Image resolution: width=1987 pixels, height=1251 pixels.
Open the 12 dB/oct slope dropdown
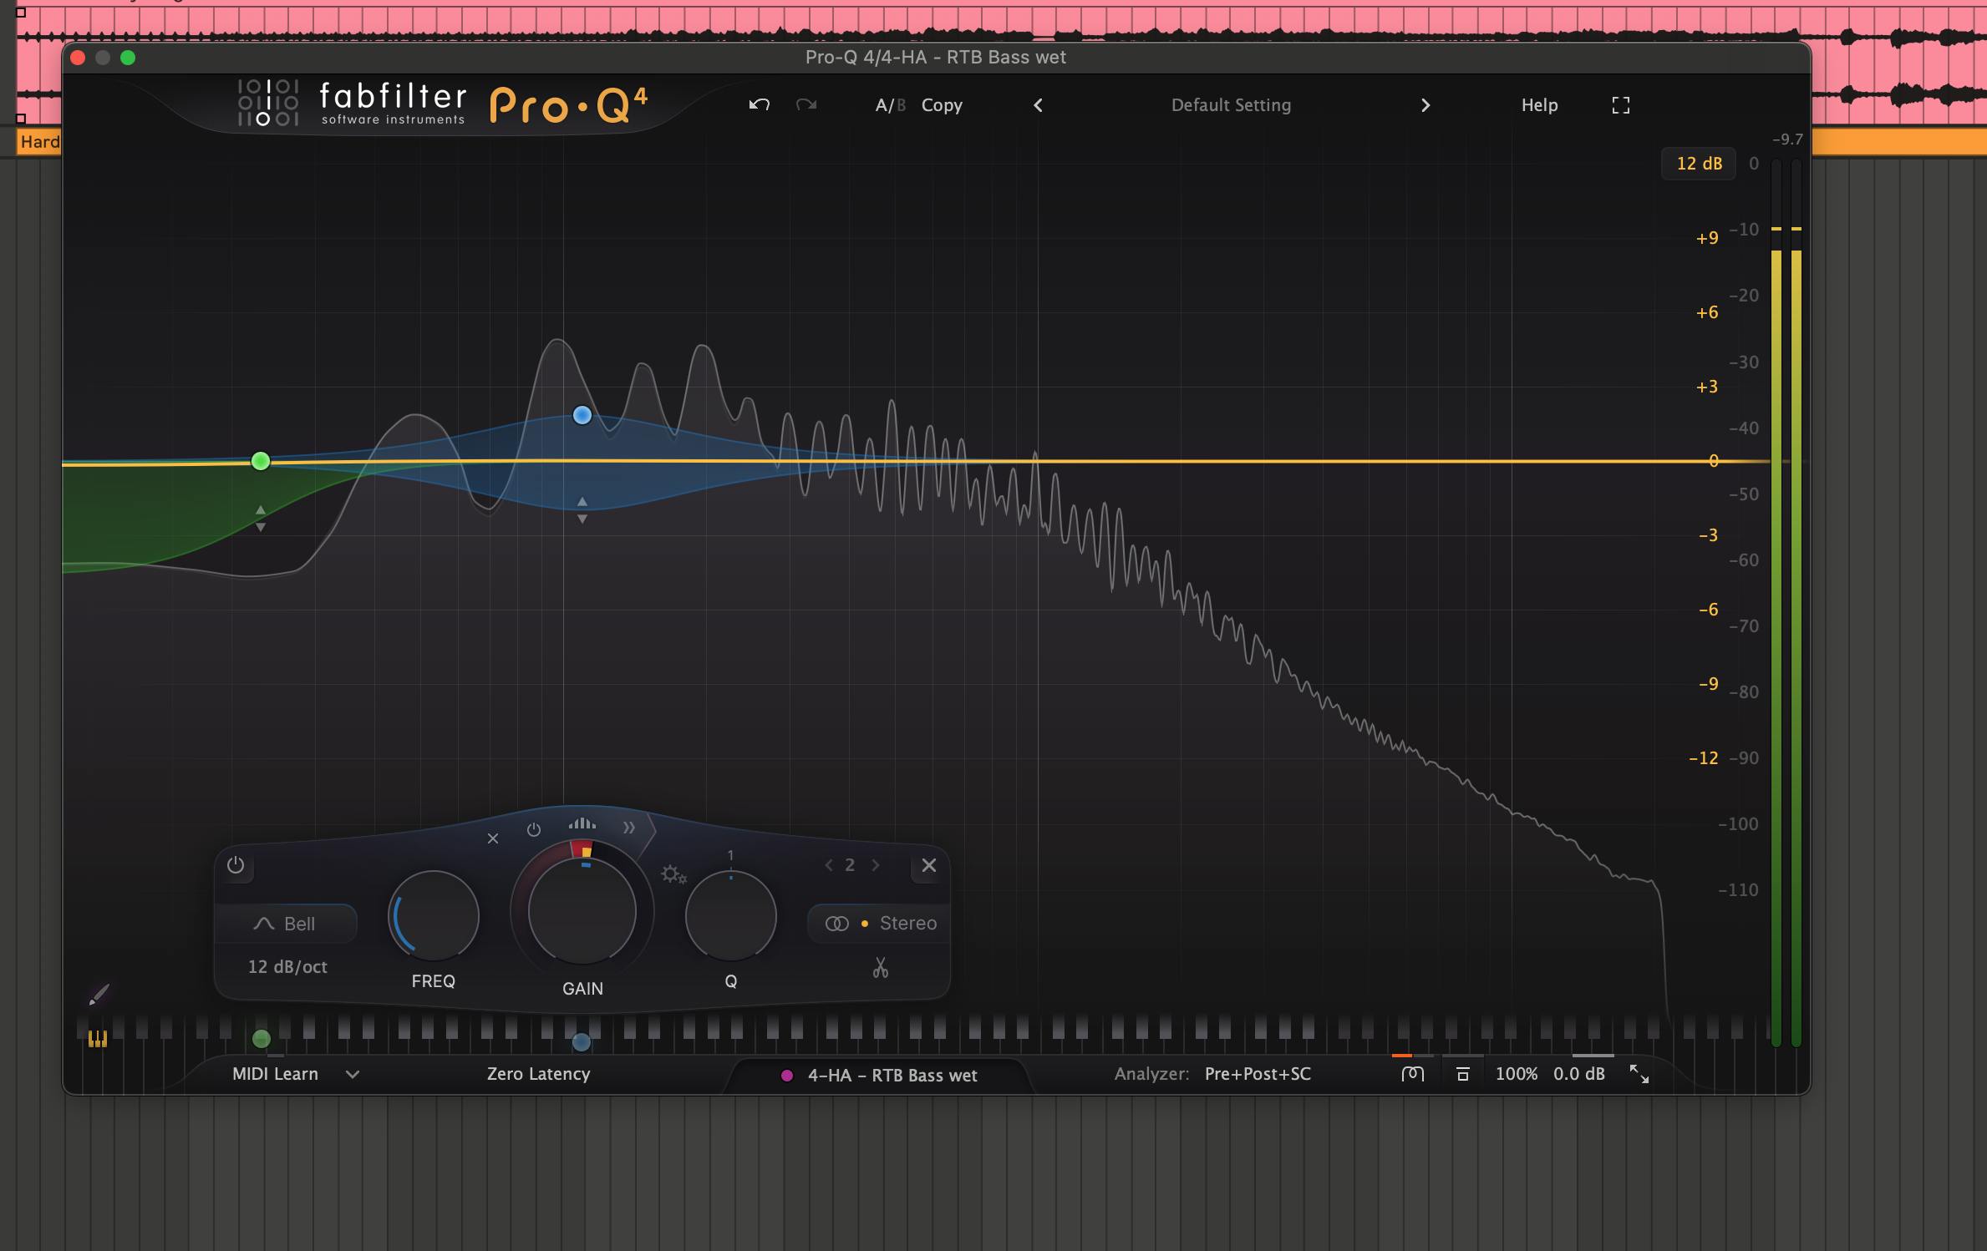tap(287, 967)
